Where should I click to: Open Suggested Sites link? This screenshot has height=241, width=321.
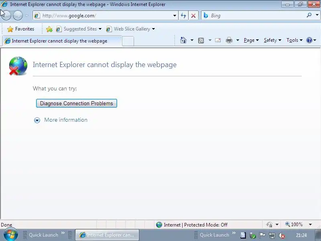[x=80, y=29]
